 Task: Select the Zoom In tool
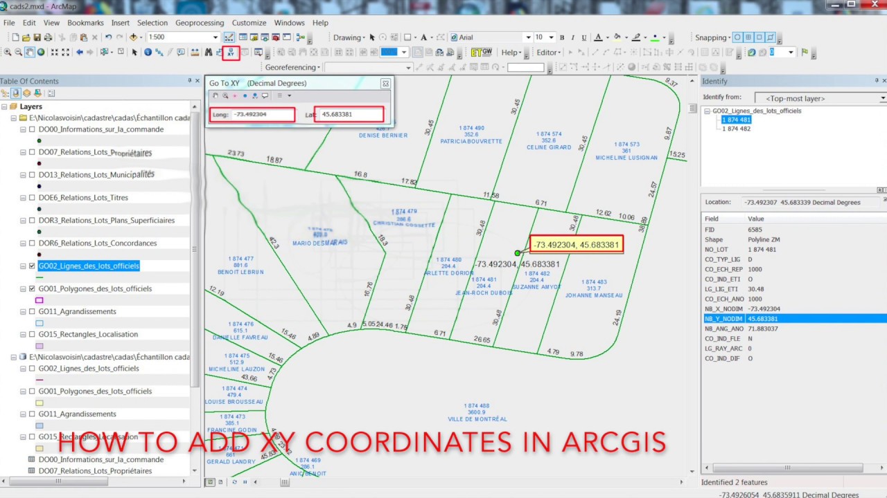[8, 53]
